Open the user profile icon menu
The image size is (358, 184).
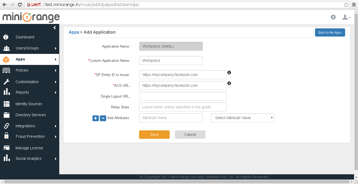click(346, 17)
